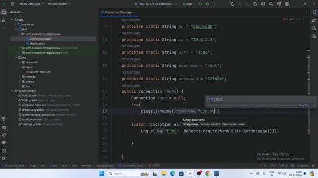The width and height of the screenshot is (318, 178).
Task: Open Mysql Jdbc Java project dropdown
Action: tap(32, 4)
